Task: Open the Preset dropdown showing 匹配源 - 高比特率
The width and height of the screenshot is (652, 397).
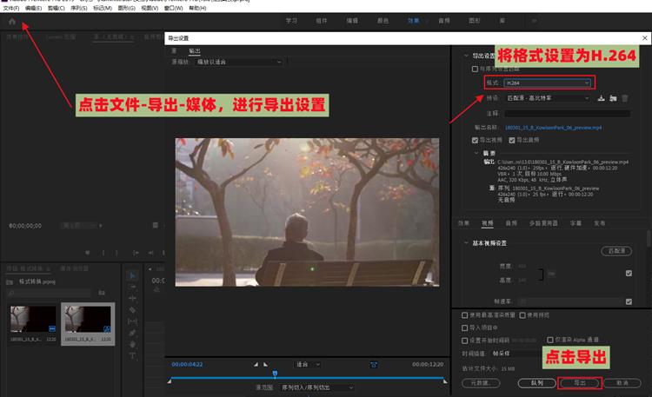Action: coord(547,98)
